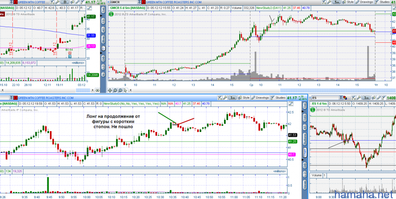Open the D timeframe button on the daily chart
Image resolution: width=396 pixels, height=199 pixels.
65,2
